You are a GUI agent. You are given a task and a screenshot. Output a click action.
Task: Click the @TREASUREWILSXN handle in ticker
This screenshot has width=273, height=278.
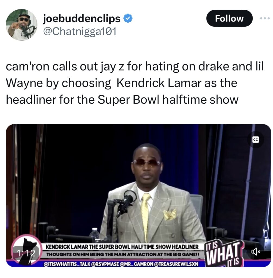(x=175, y=264)
